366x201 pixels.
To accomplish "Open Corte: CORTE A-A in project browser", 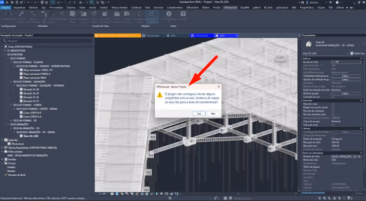I will click(32, 117).
